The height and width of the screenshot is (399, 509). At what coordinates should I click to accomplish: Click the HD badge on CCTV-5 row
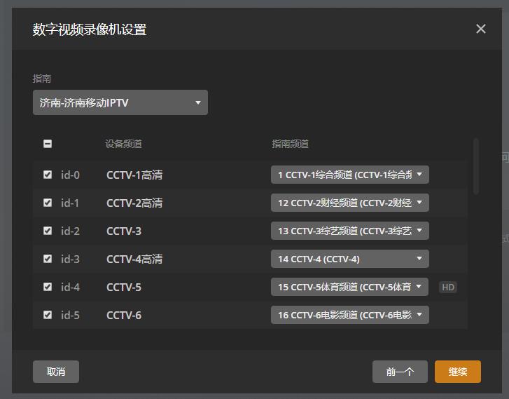tap(448, 287)
